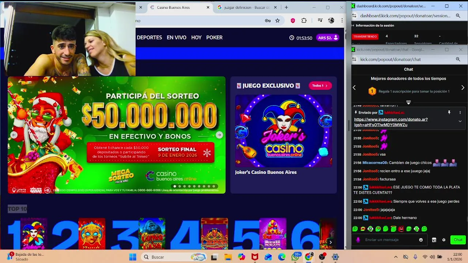
Task: Select the first carousel dot indicator
Action: click(175, 186)
